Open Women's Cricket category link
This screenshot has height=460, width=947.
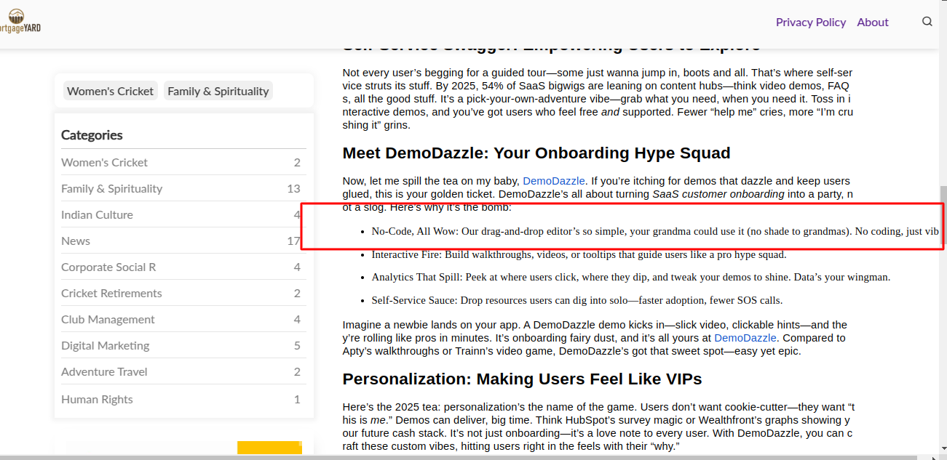click(104, 162)
